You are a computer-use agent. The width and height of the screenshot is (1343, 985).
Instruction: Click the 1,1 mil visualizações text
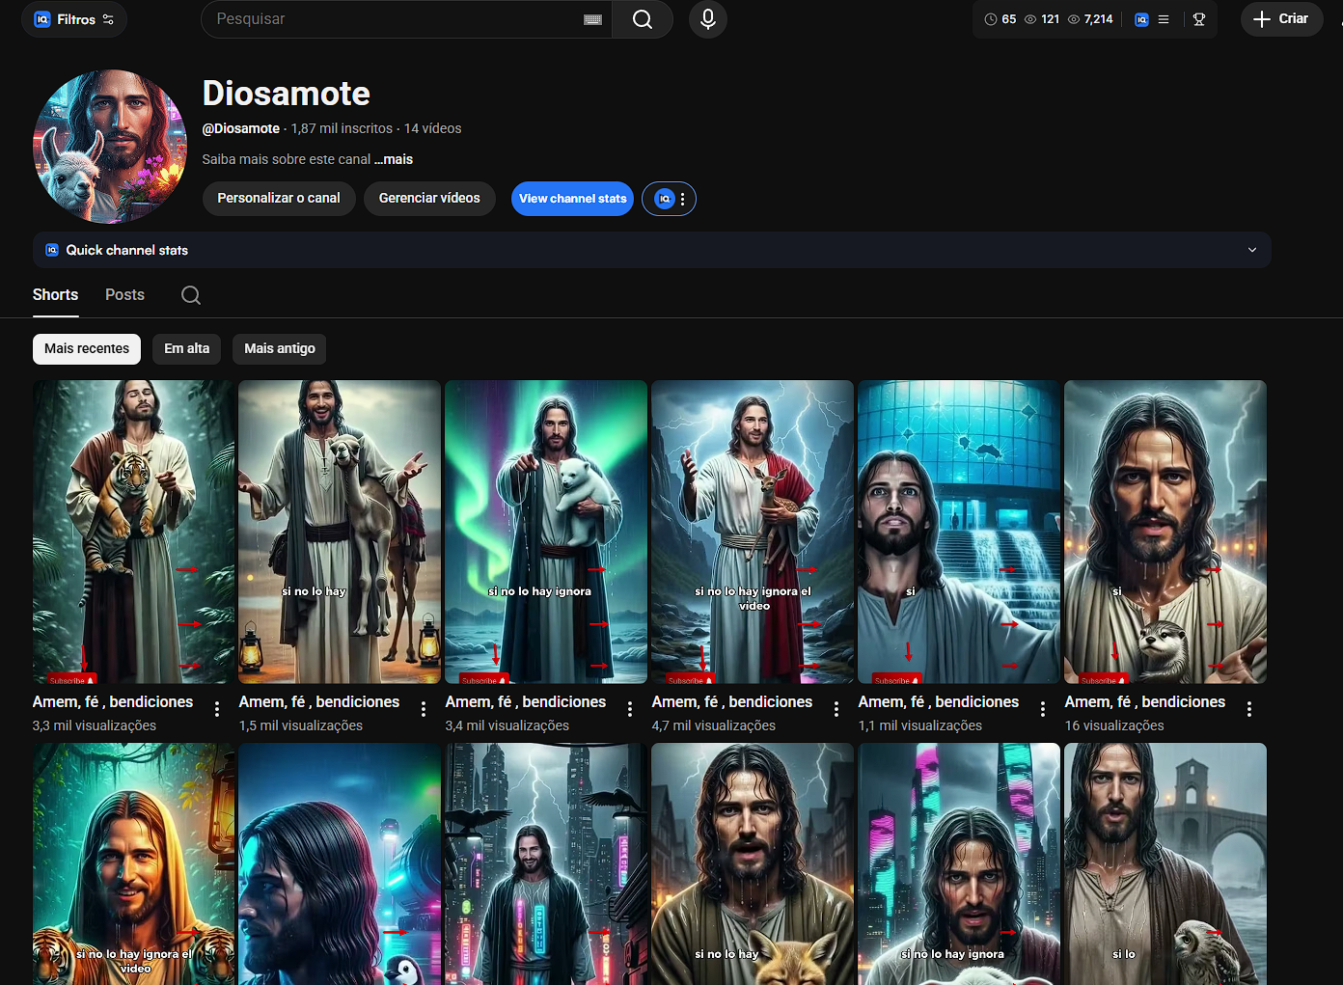920,725
